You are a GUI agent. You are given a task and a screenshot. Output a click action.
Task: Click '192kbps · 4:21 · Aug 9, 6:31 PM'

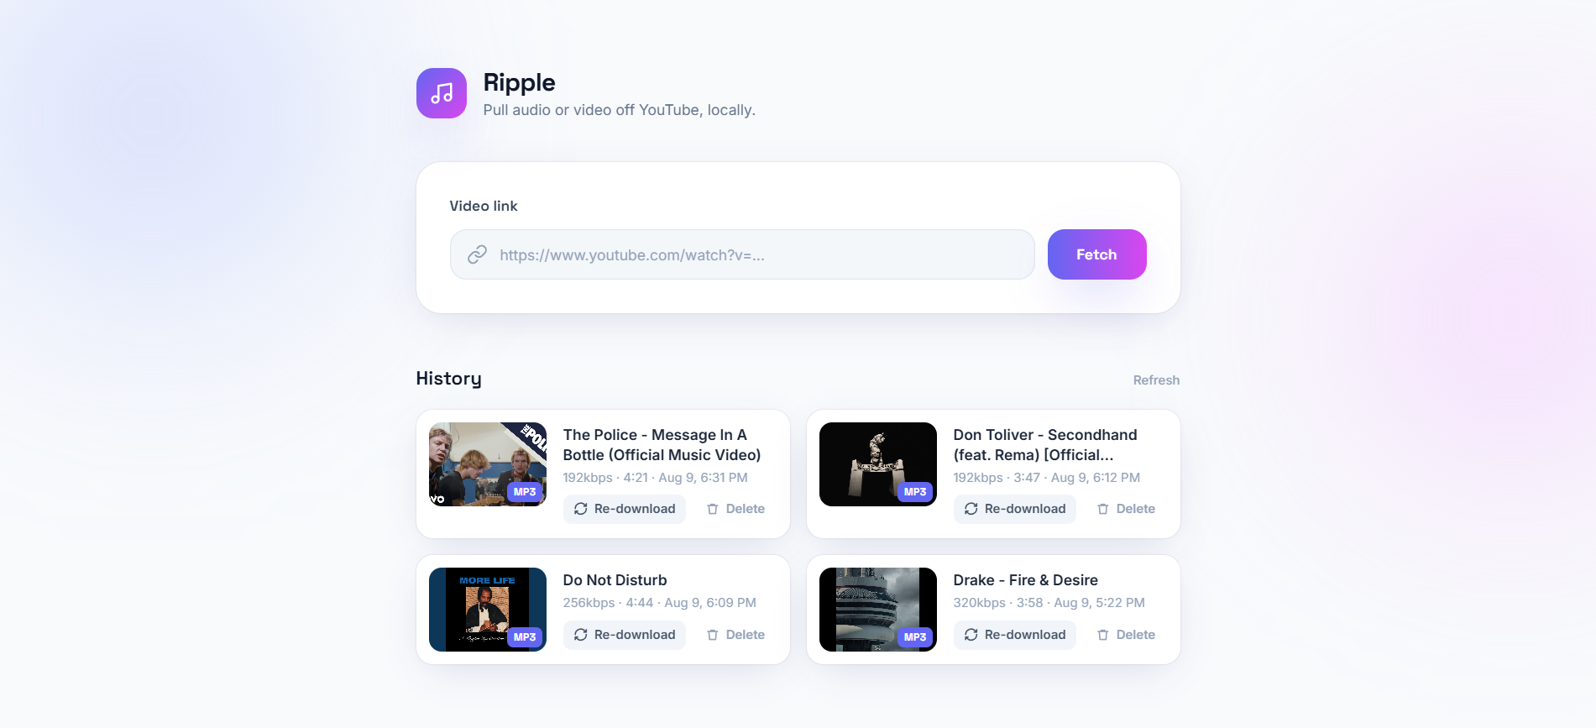(x=655, y=478)
